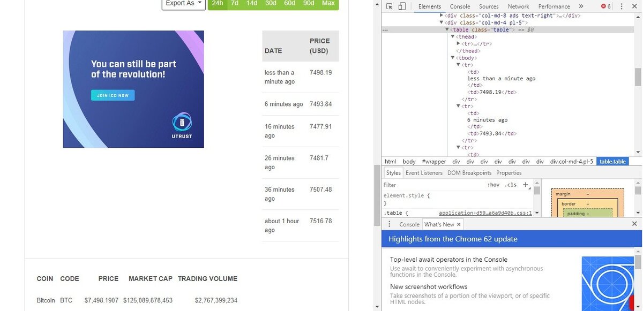Add new style rule plus icon
Image resolution: width=643 pixels, height=311 pixels.
pyautogui.click(x=526, y=185)
